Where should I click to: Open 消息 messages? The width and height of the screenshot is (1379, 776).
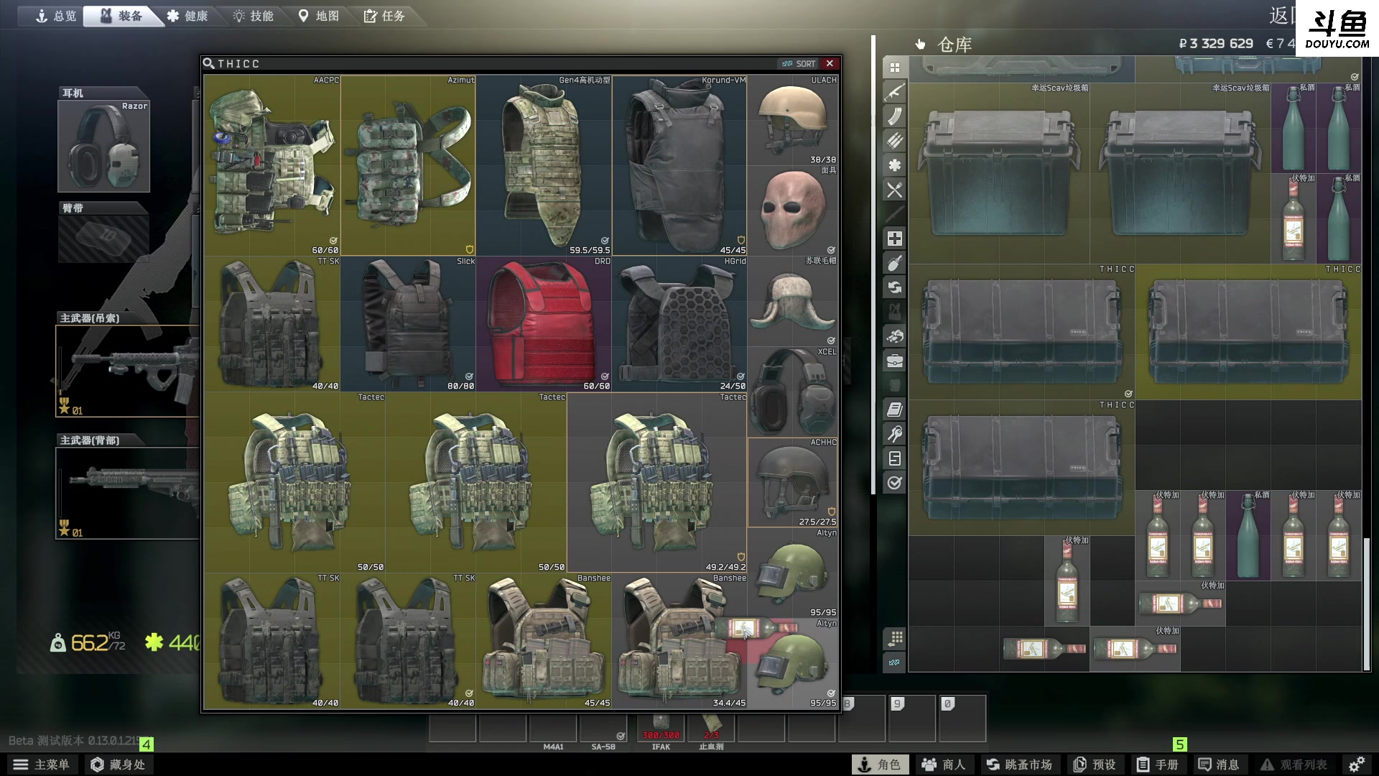point(1219,765)
